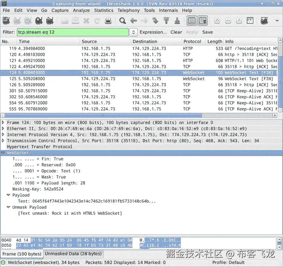
Task: Click the Profile: Default status entry
Action: click(x=228, y=262)
